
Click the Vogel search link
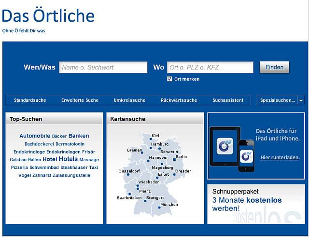tap(25, 175)
